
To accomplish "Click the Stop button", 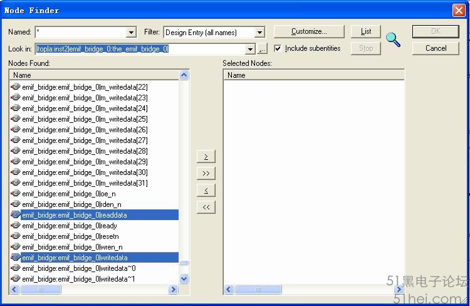I will pyautogui.click(x=366, y=48).
